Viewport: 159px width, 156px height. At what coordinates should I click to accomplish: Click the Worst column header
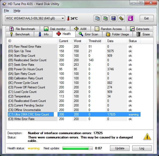[79, 41]
